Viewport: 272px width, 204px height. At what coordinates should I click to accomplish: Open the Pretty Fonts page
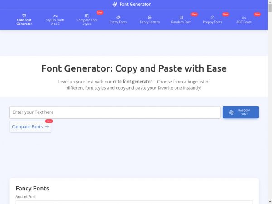(x=118, y=19)
